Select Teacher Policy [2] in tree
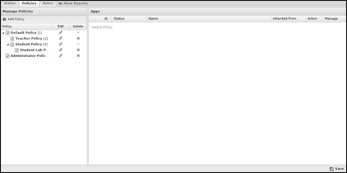Image resolution: width=347 pixels, height=173 pixels. point(31,38)
